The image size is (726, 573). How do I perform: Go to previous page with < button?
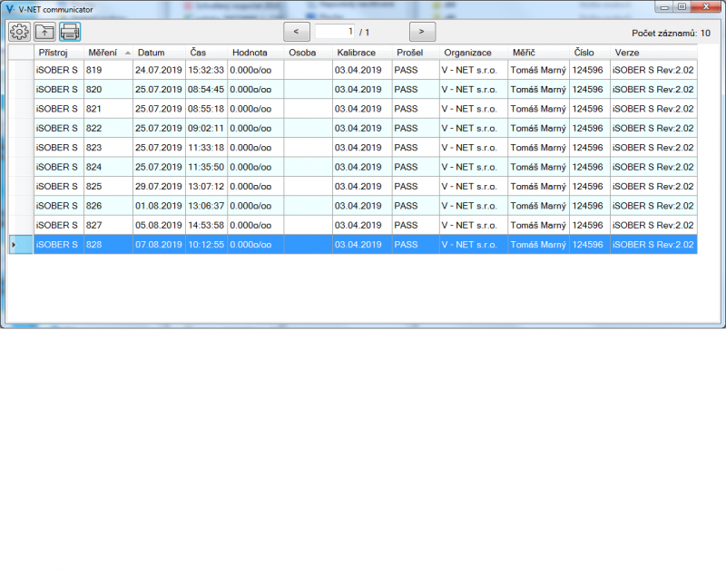pyautogui.click(x=296, y=32)
